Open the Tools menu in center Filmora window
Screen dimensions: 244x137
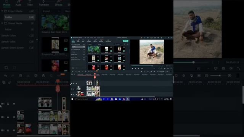point(91,38)
